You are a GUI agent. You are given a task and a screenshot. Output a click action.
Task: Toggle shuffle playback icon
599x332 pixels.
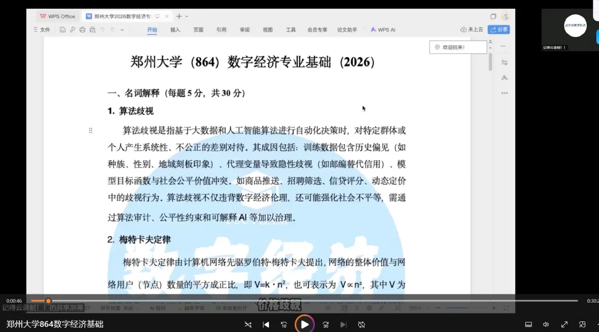pyautogui.click(x=248, y=325)
